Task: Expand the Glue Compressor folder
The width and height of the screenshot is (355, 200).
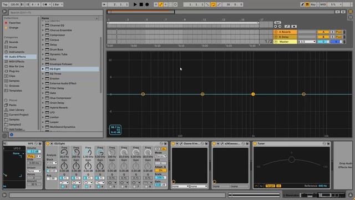Action: pos(43,98)
